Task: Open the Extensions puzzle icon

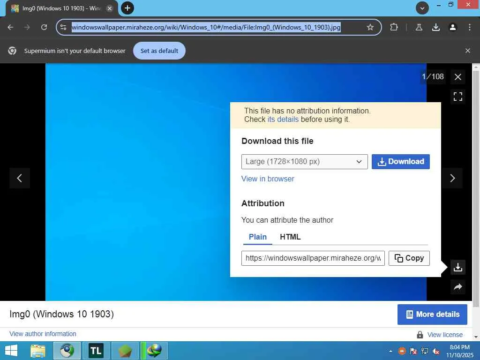Action: tap(394, 27)
